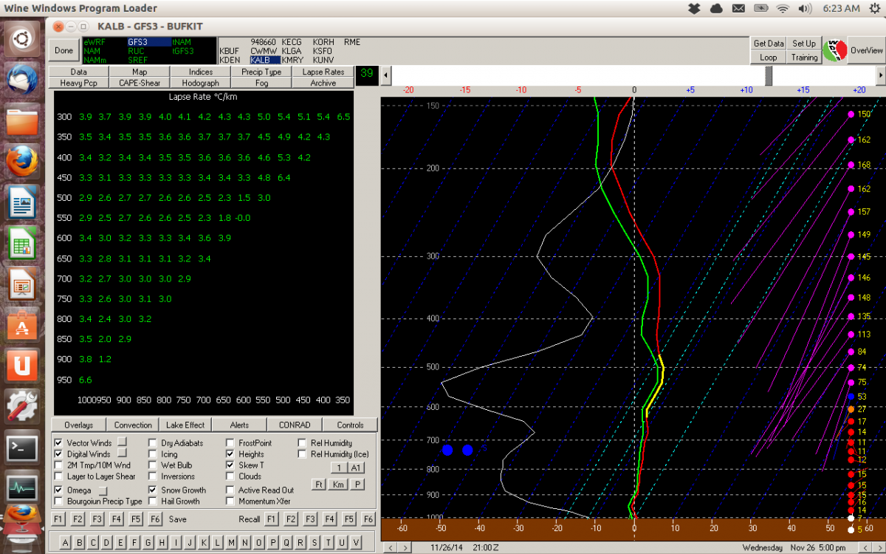Select the KBUF station in the list
886x554 pixels.
point(230,51)
